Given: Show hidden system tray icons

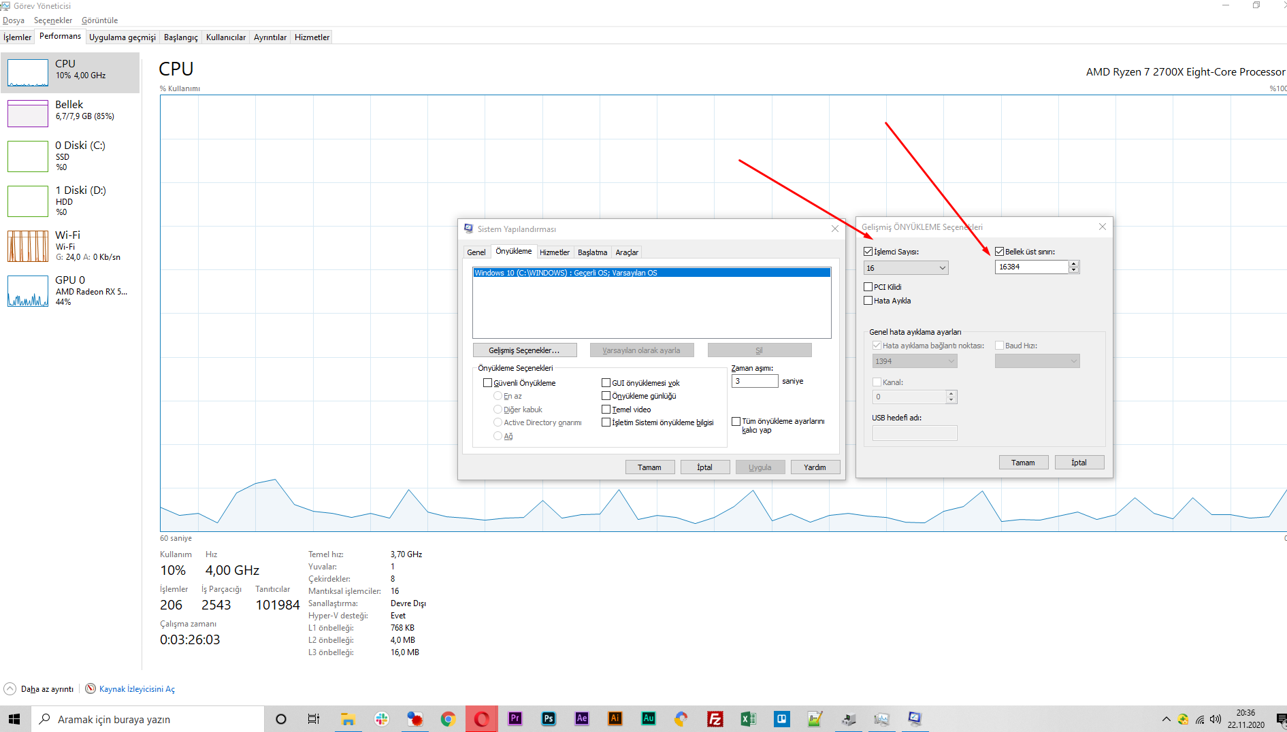Looking at the screenshot, I should [x=1166, y=719].
